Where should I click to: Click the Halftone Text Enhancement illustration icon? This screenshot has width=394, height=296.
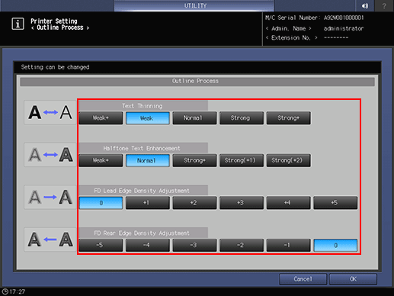(50, 155)
